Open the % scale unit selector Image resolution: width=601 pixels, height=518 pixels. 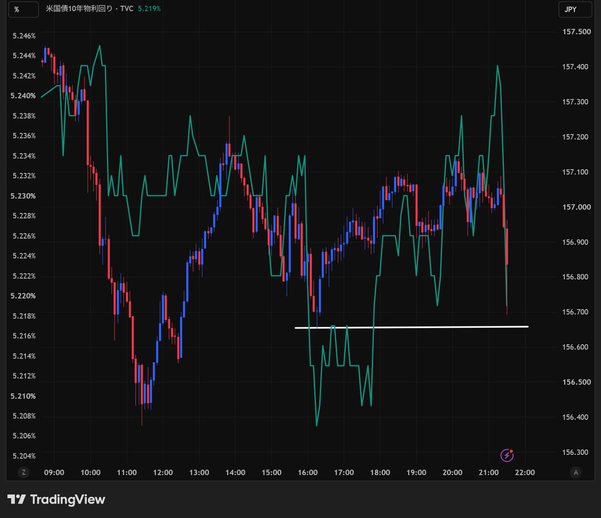click(x=25, y=10)
